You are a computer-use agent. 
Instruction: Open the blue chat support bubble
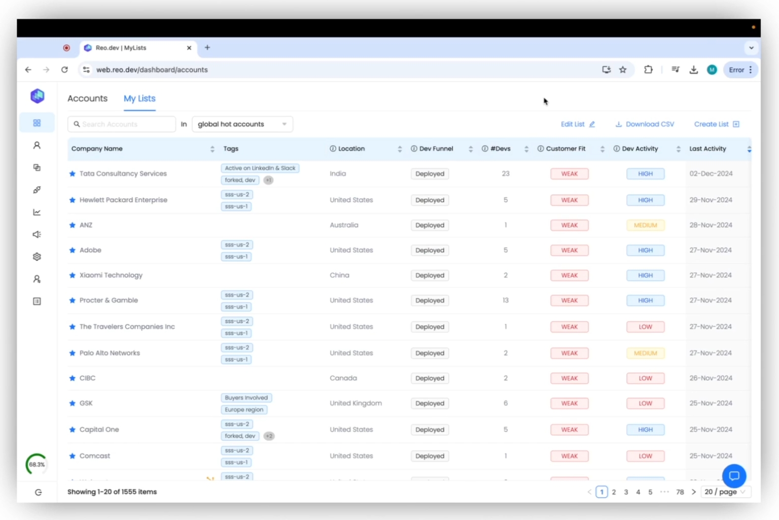(x=733, y=476)
